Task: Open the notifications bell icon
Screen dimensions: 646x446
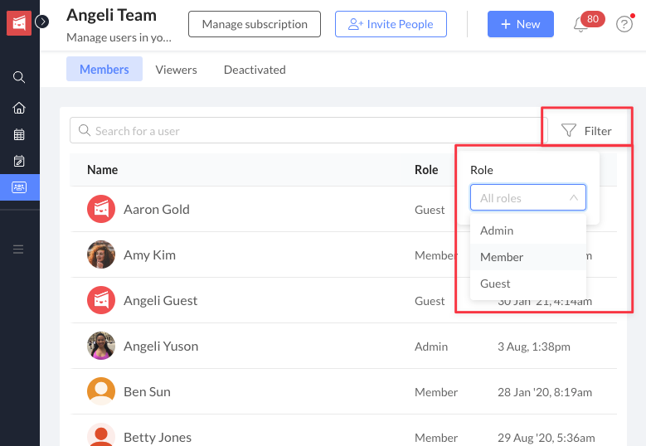Action: (580, 25)
